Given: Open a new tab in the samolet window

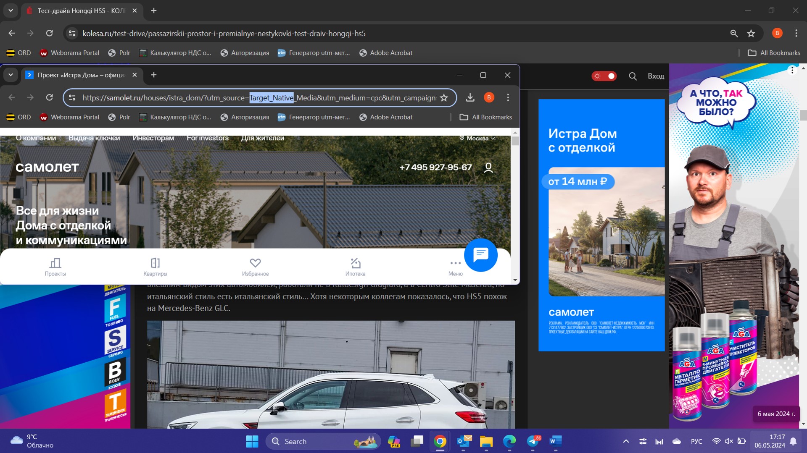Looking at the screenshot, I should click(154, 75).
